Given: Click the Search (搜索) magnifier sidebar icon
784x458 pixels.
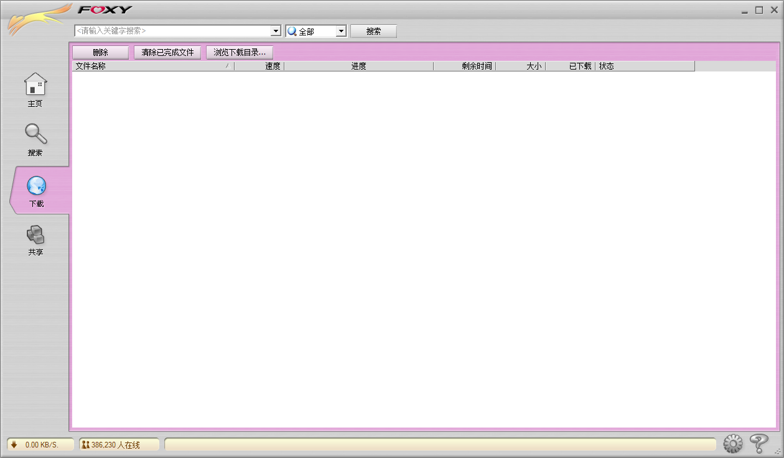Looking at the screenshot, I should pos(35,134).
